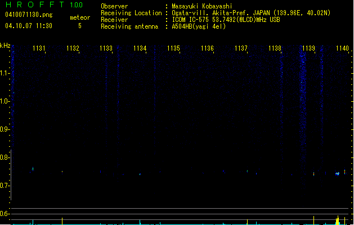Click the 0.7 kHz frequency label
Viewport: 354px width, 225px height.
click(x=5, y=186)
